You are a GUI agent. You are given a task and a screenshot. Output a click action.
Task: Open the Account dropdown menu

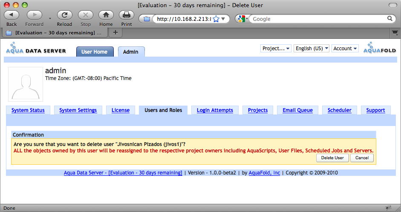click(x=345, y=48)
